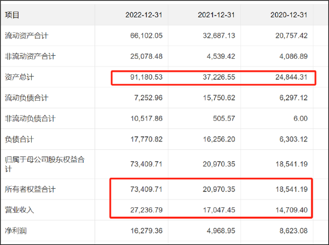Click the 净利润 row label
Screen dimensions: 329x245
tap(16, 231)
